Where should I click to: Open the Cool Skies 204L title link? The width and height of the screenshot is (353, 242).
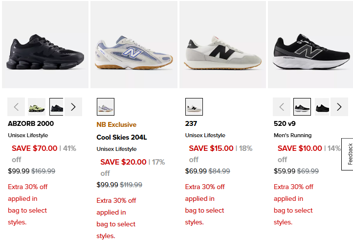[122, 137]
